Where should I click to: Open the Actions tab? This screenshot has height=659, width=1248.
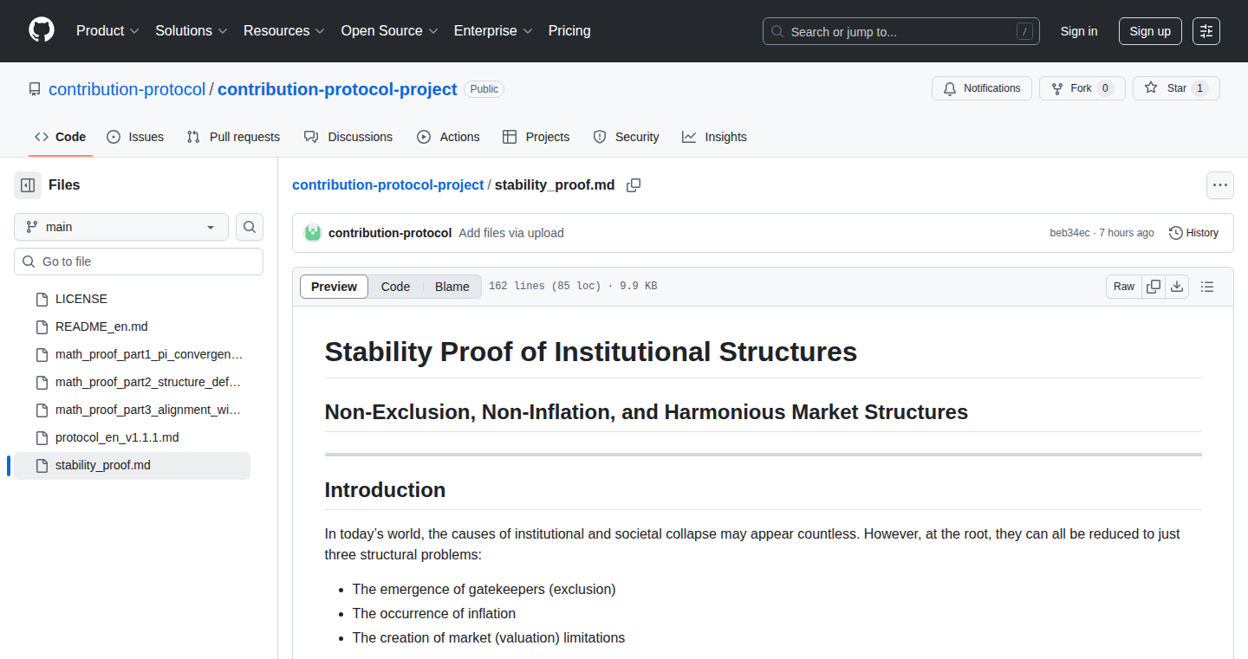point(448,137)
